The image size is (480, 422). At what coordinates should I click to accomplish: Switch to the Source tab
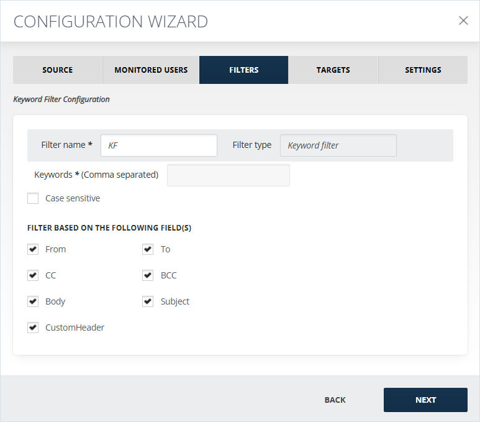(x=58, y=70)
